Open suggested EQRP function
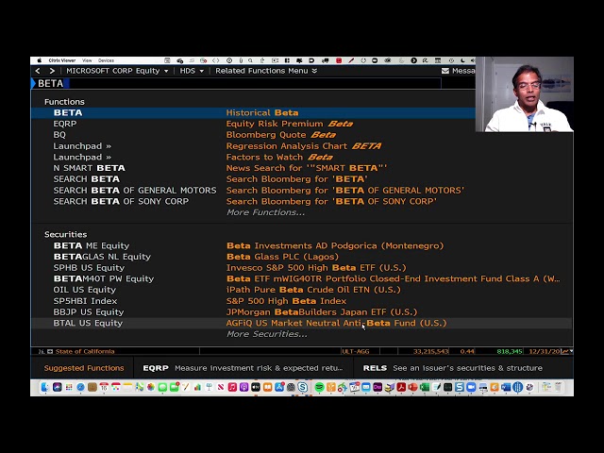 pyautogui.click(x=243, y=368)
